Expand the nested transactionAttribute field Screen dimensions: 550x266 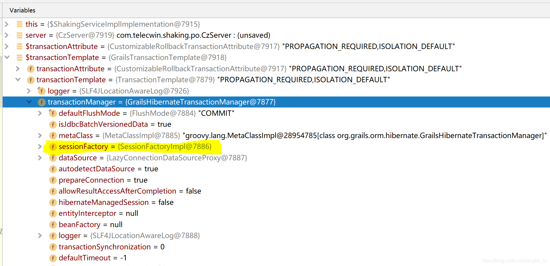click(18, 69)
